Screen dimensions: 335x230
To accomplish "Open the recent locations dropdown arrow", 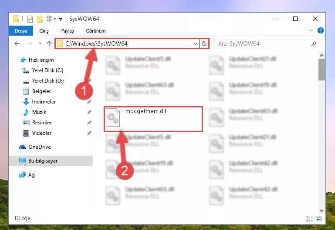I will (40, 43).
